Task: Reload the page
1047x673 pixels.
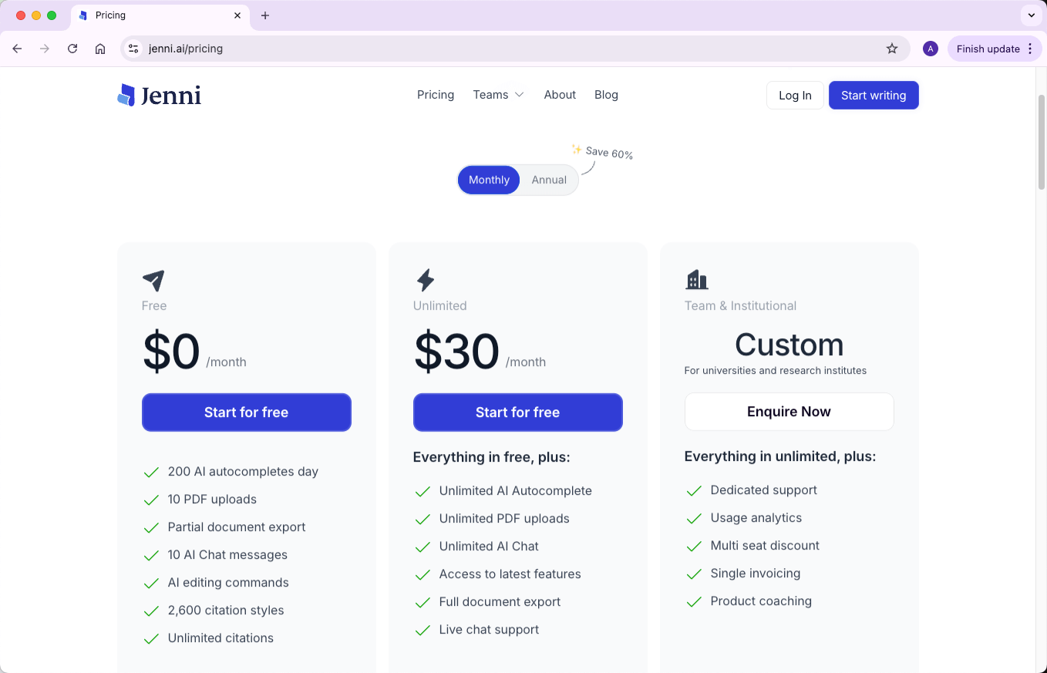Action: (72, 49)
